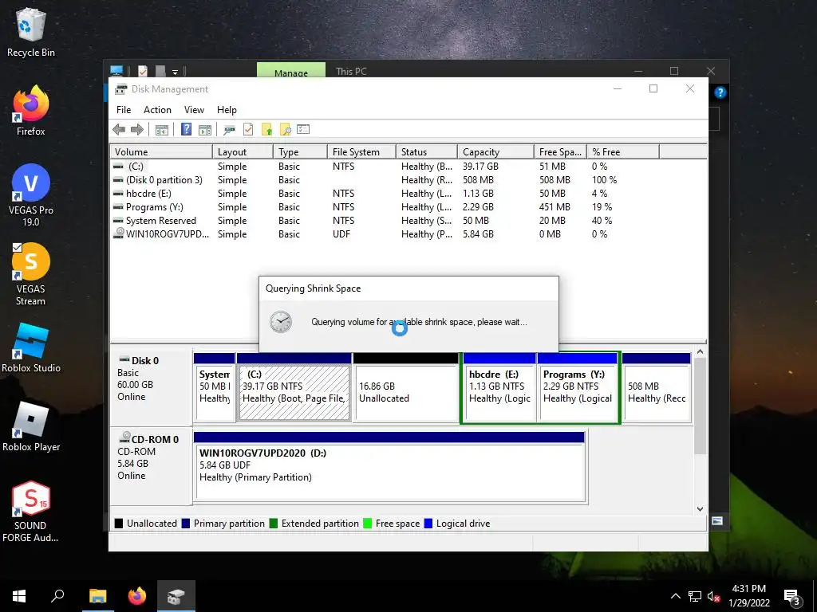Select the hbcdre (E:) partition block in Disk 0
Screen dimensions: 817x612
click(499, 388)
